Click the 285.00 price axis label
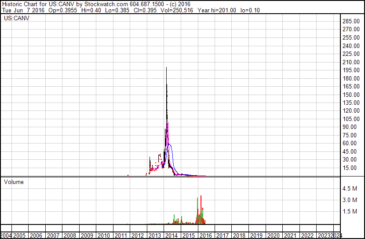 351,21
